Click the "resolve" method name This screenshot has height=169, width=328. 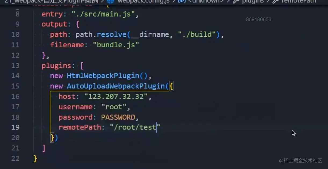(x=111, y=35)
